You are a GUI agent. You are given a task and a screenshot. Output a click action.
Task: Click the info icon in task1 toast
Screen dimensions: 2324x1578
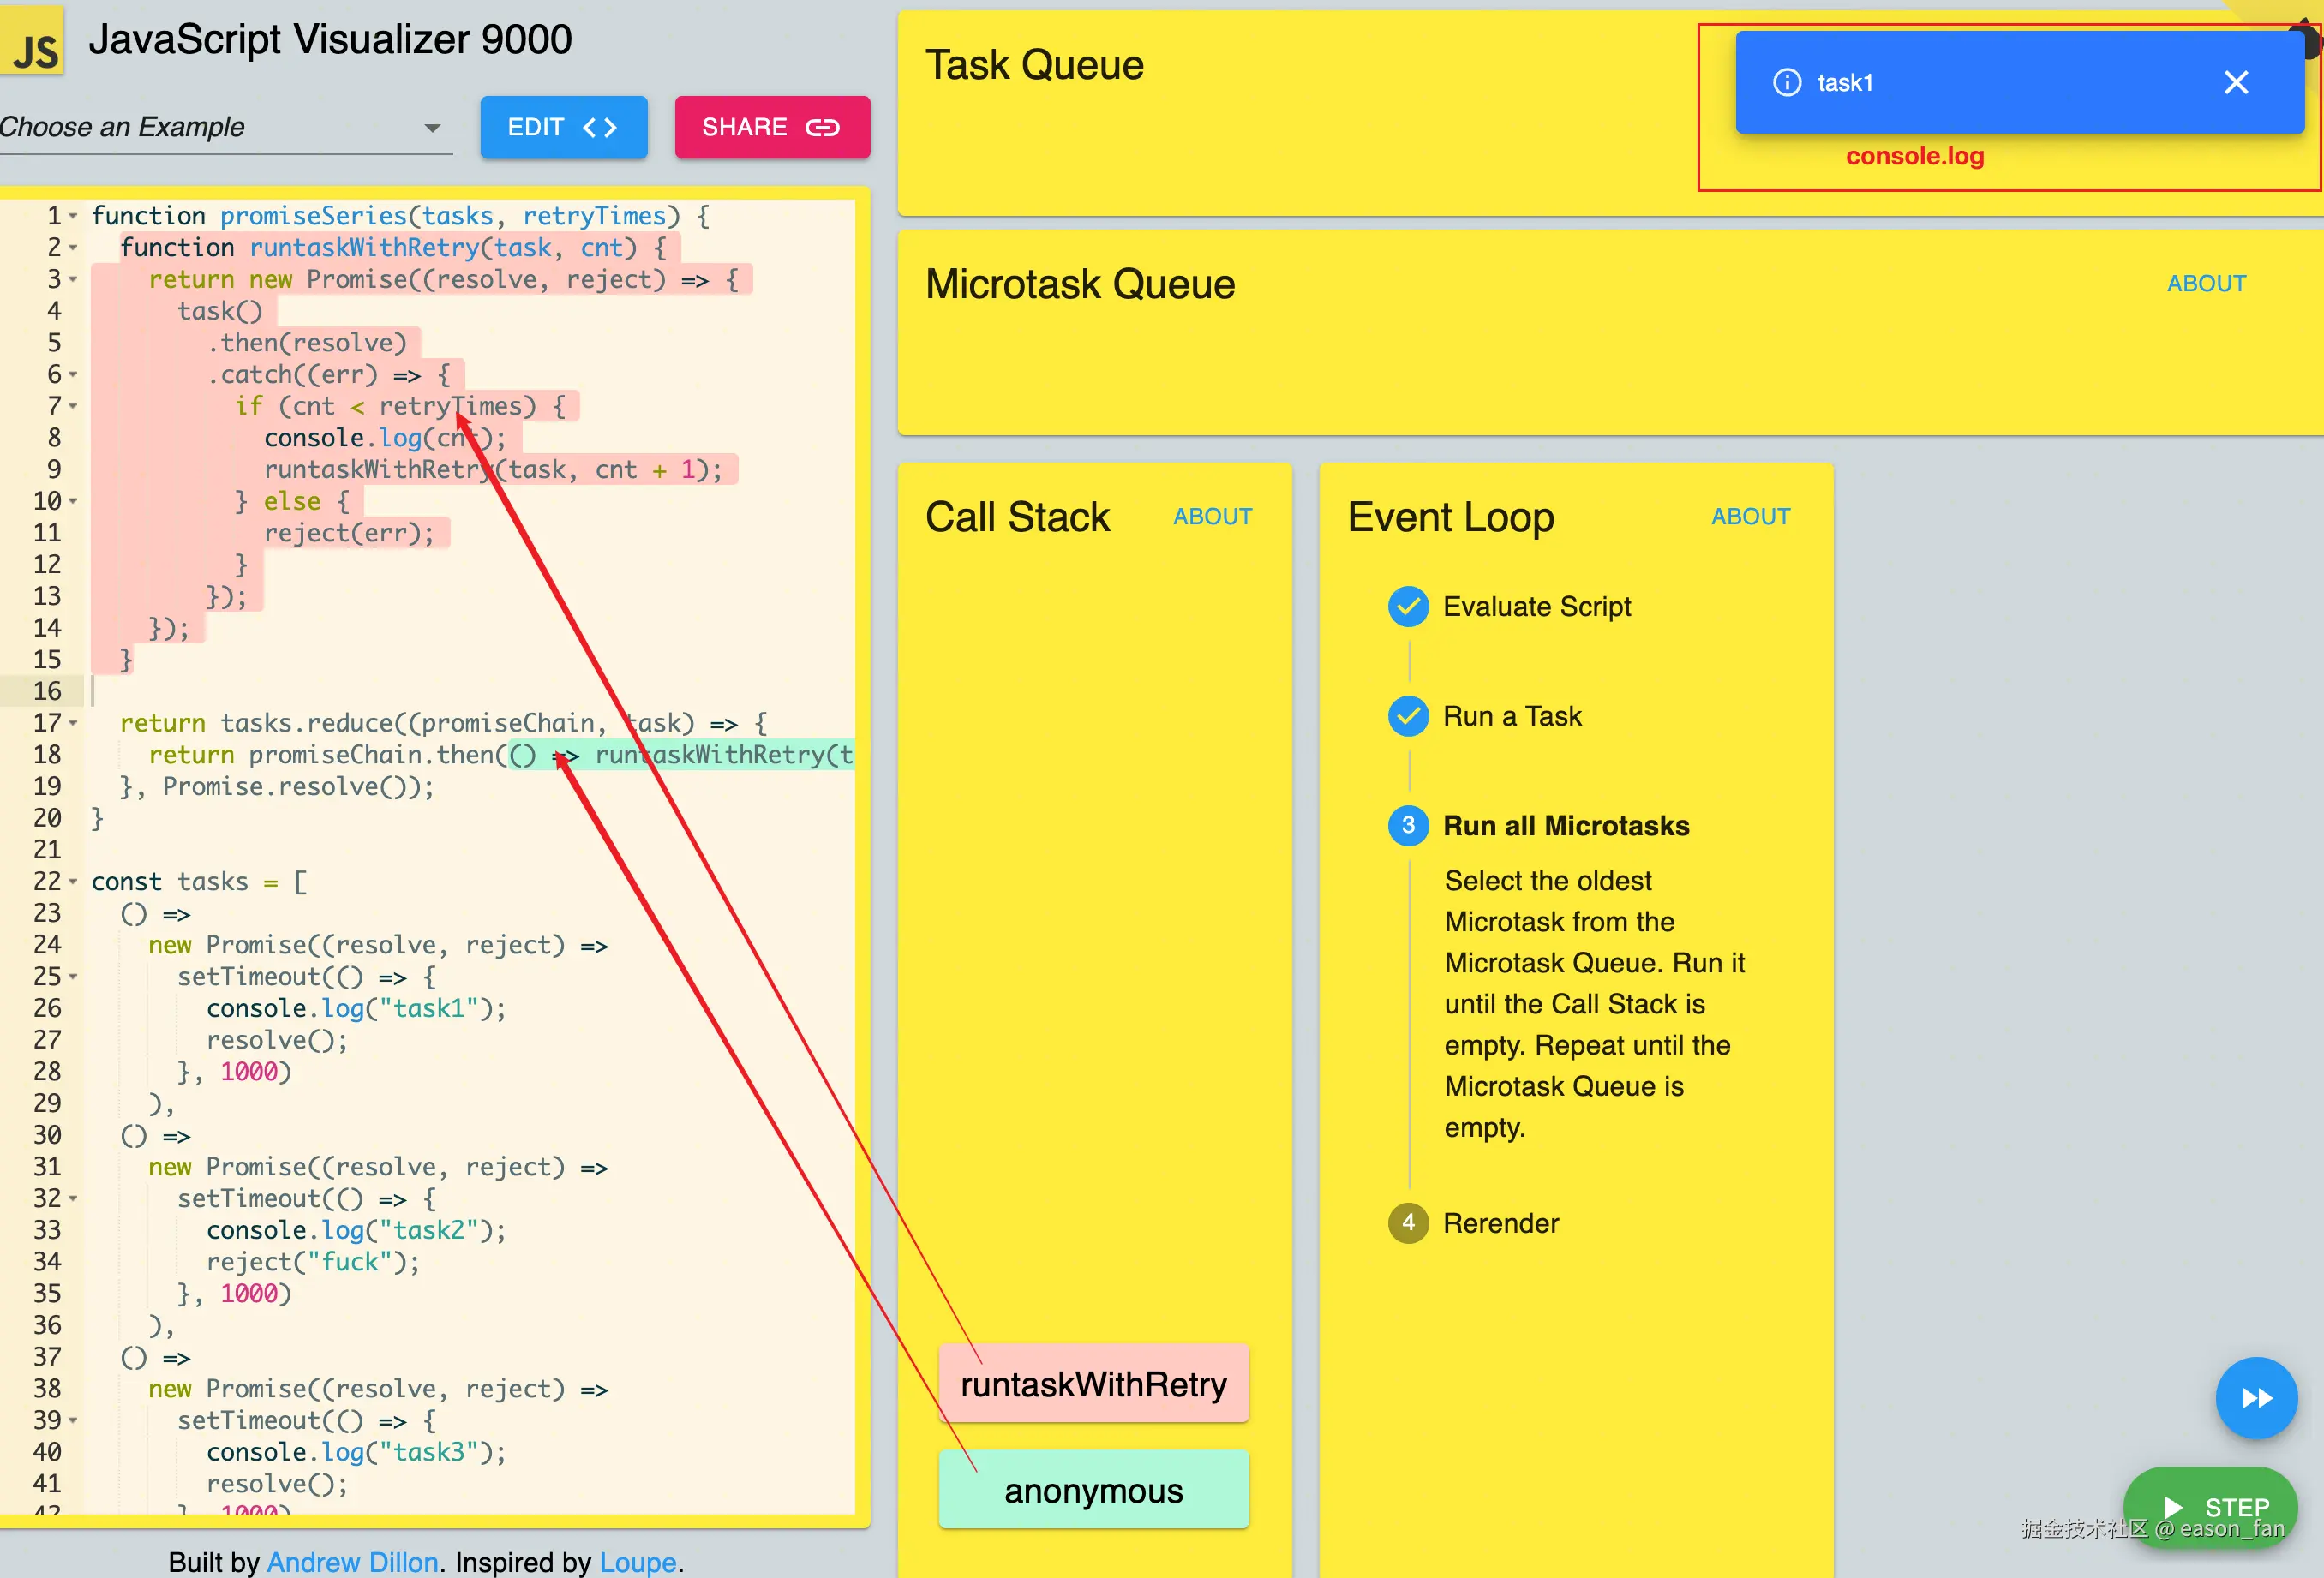coord(1787,83)
